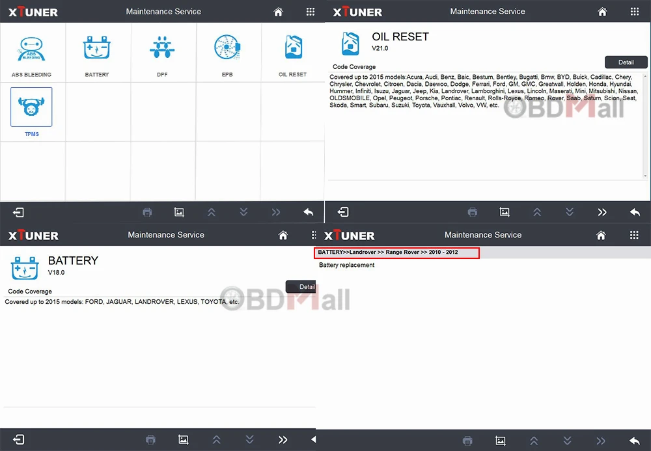Print from the Battery replacement screen toolbar
Image resolution: width=651 pixels, height=451 pixels.
point(467,441)
